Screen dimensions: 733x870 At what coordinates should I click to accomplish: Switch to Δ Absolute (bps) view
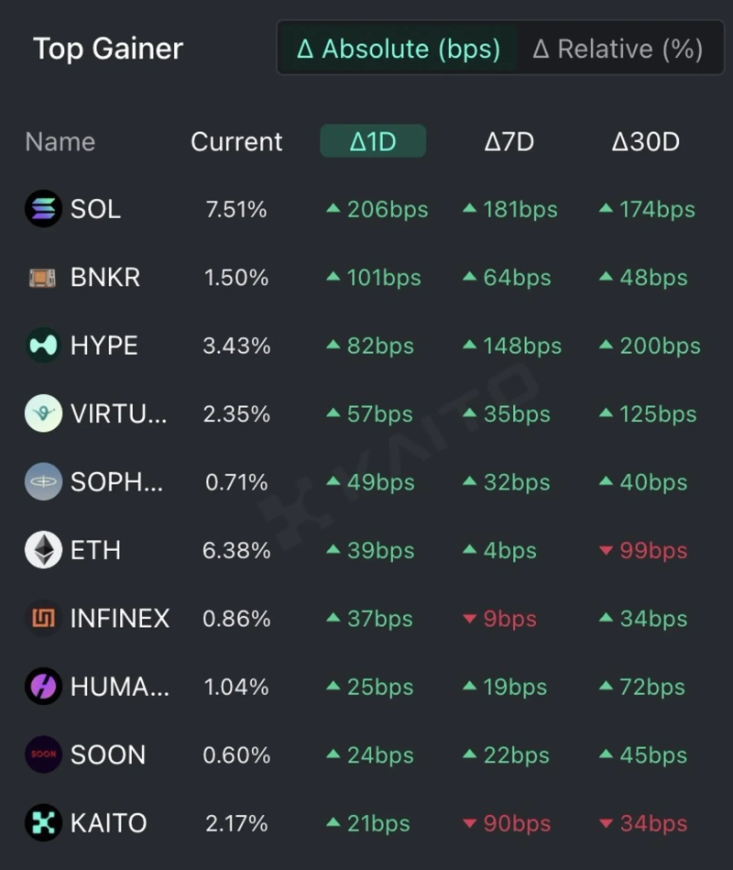pos(398,49)
